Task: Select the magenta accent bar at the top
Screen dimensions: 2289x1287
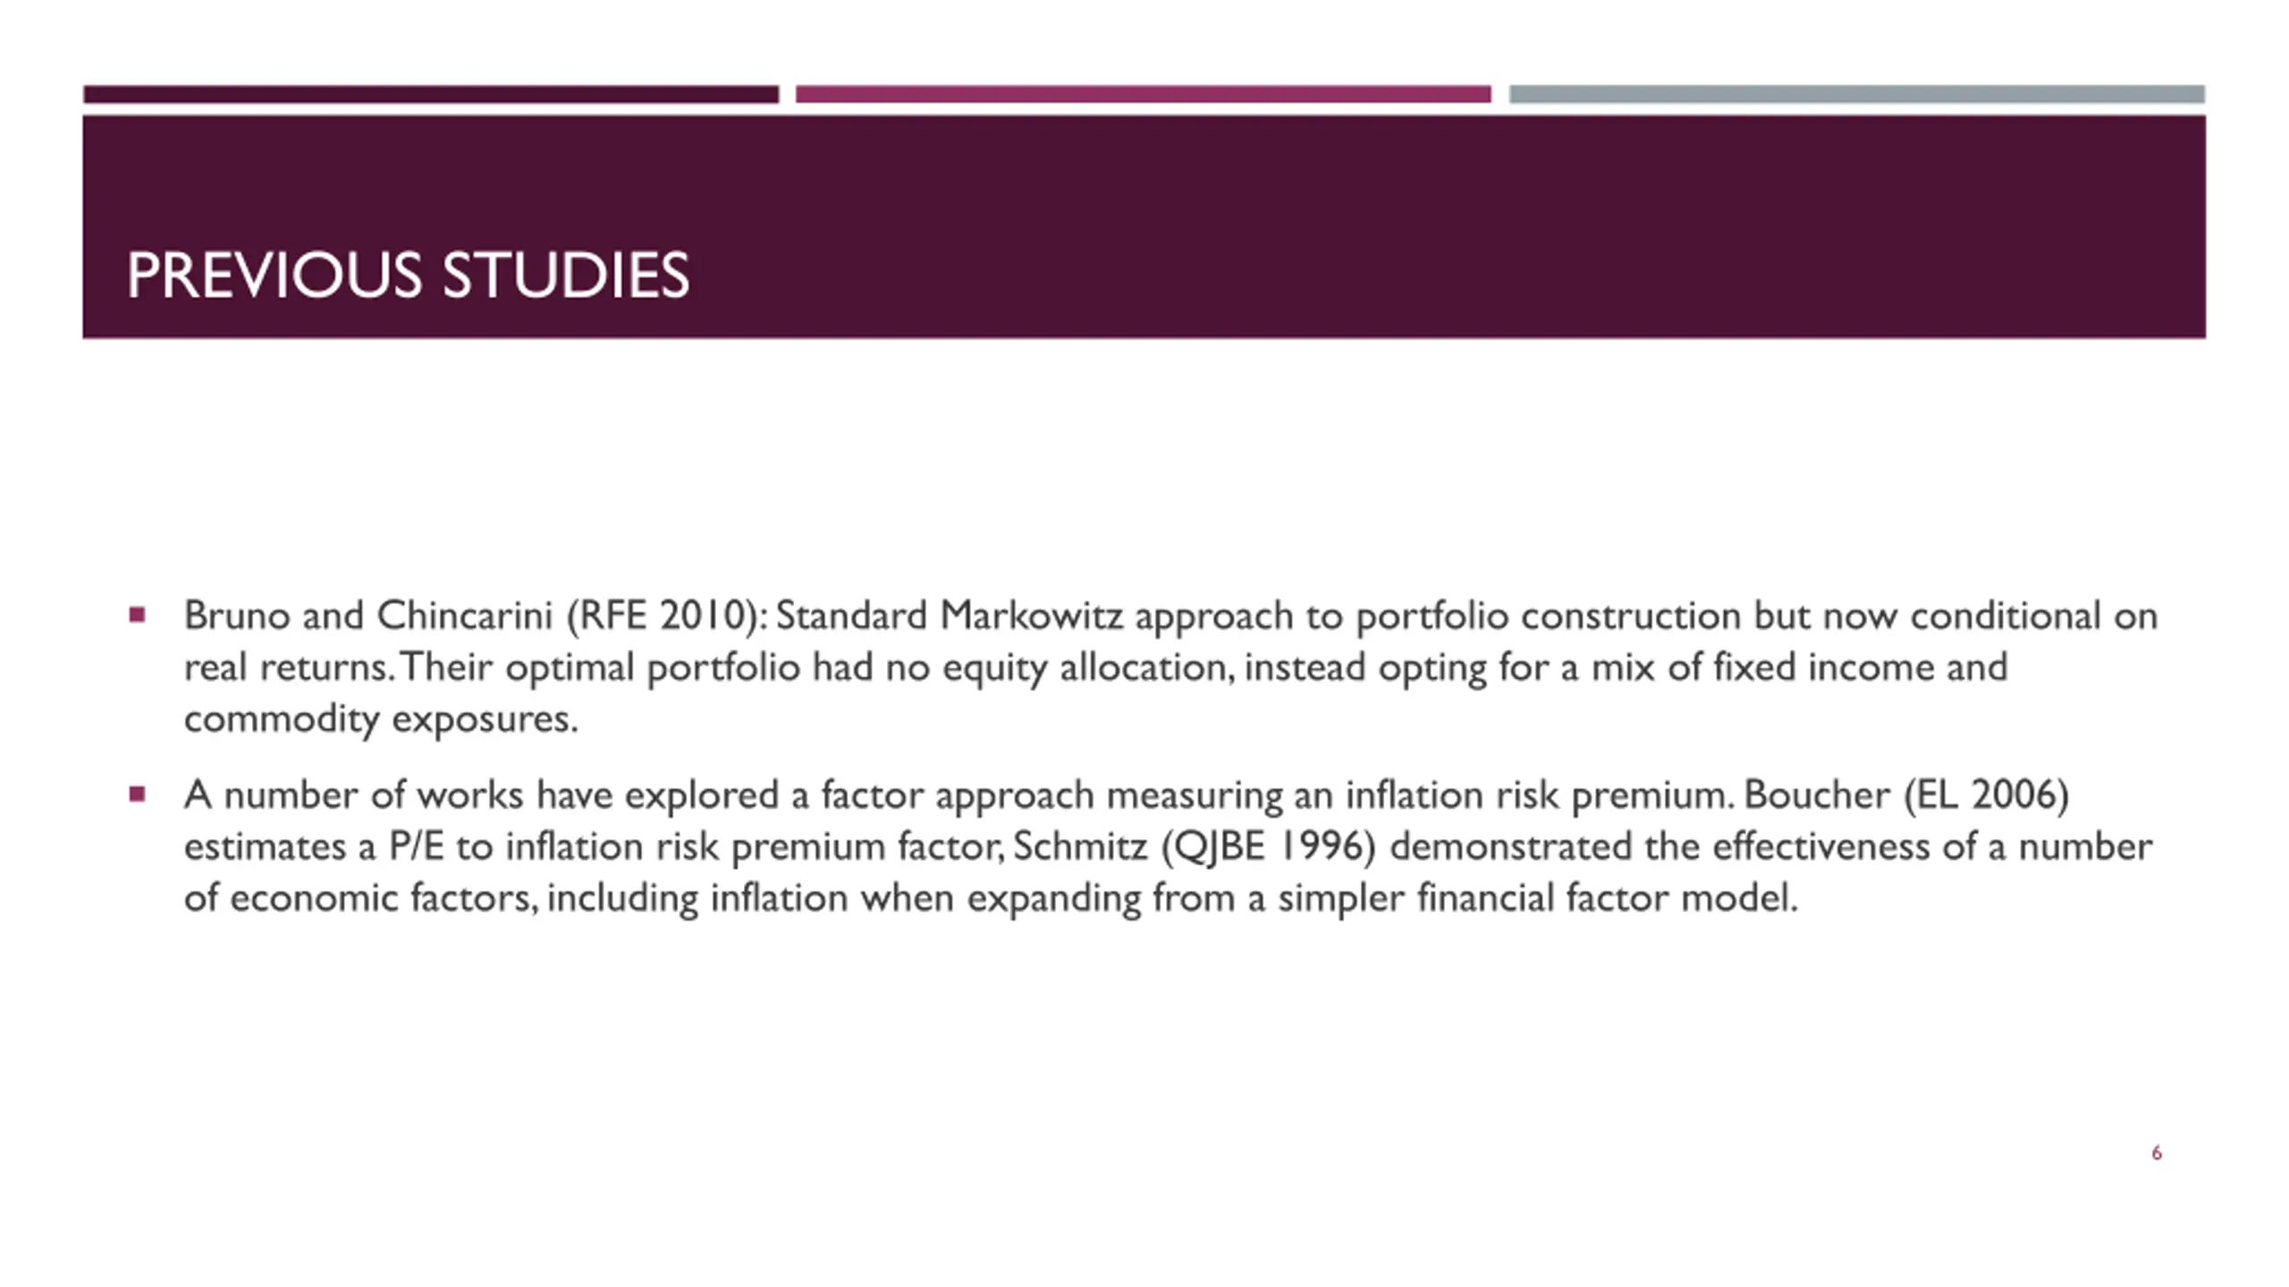Action: [1144, 94]
